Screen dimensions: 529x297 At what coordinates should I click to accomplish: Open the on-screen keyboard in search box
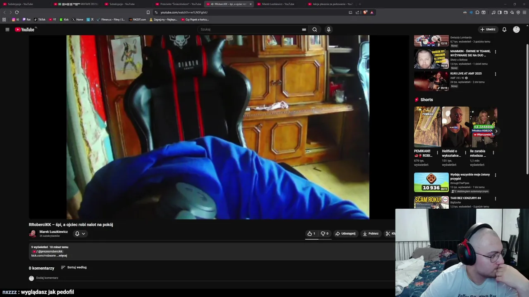(x=304, y=29)
